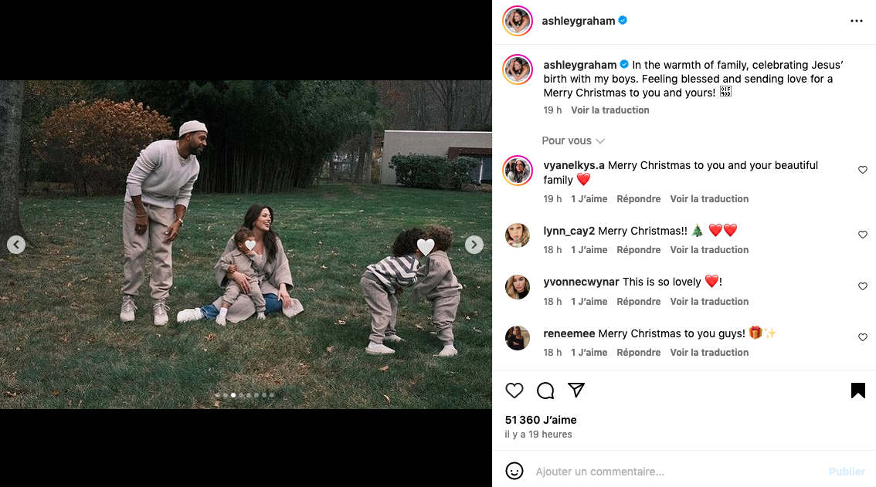Image resolution: width=876 pixels, height=487 pixels.
Task: Toggle the save bookmark icon
Action: pyautogui.click(x=857, y=391)
